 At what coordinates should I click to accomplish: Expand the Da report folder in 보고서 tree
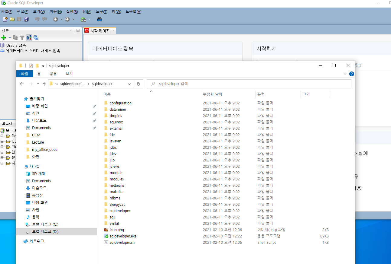(2, 136)
